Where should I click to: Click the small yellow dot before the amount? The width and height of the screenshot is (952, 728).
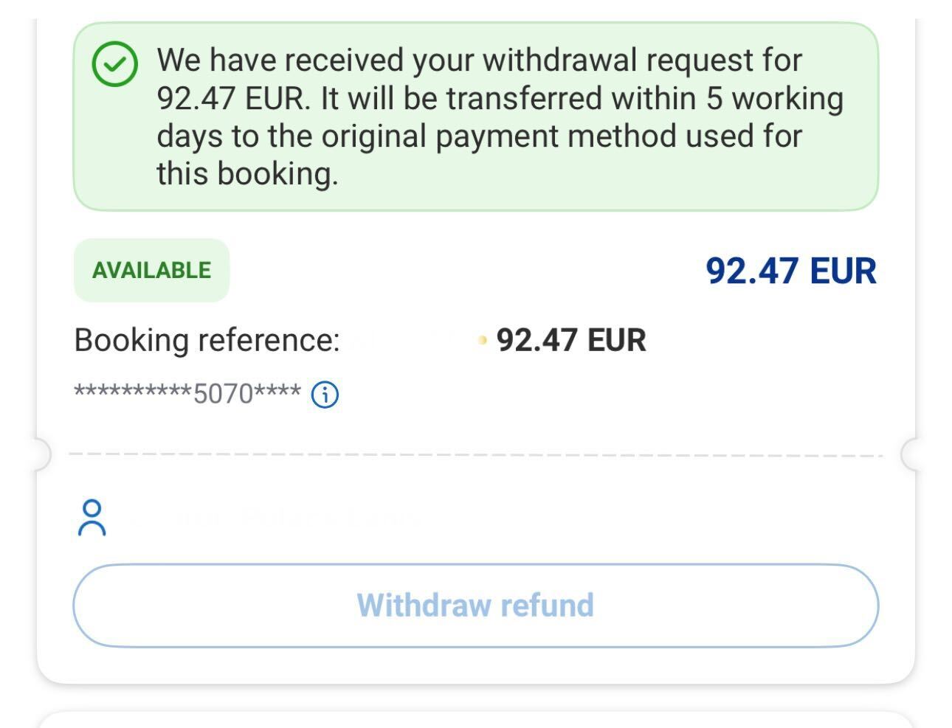click(x=483, y=341)
